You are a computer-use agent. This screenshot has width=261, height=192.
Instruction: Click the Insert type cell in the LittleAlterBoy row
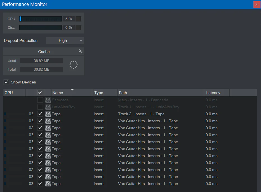[x=98, y=107]
